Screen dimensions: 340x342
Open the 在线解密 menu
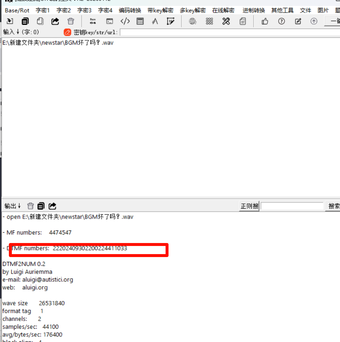click(x=223, y=10)
